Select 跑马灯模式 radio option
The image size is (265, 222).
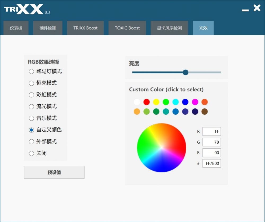coord(45,71)
